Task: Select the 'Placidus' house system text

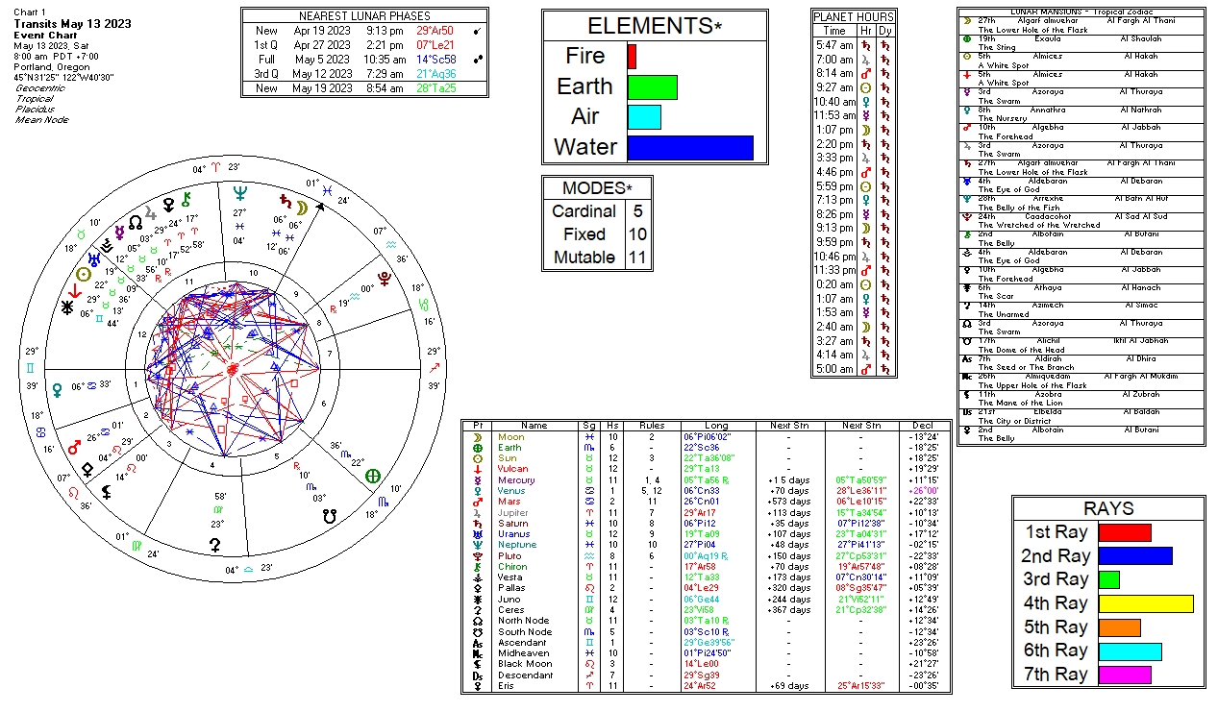Action: (x=34, y=110)
